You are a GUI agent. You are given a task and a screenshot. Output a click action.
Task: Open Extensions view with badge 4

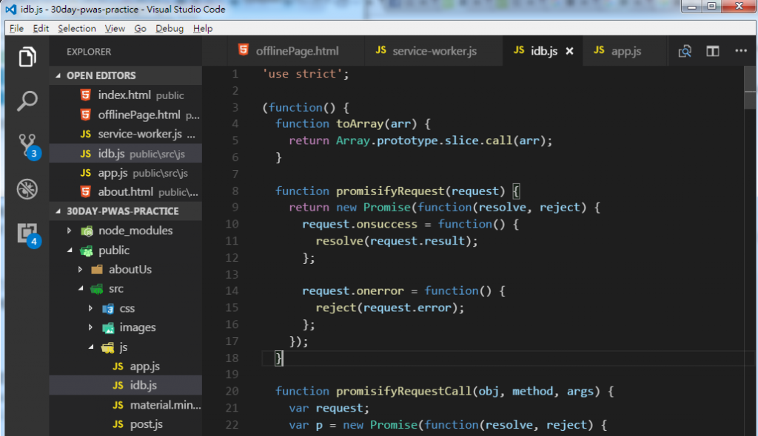(28, 234)
